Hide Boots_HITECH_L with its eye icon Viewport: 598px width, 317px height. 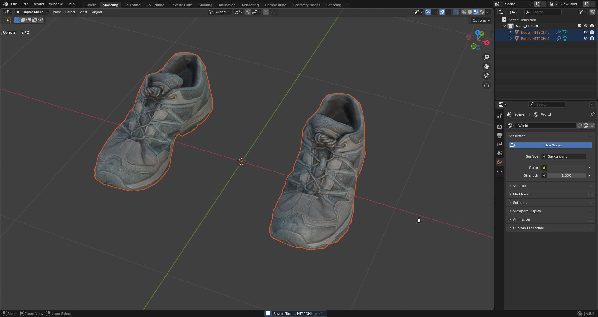[586, 32]
